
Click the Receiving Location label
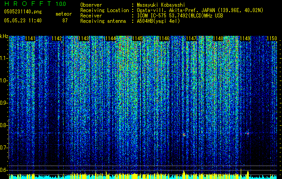pyautogui.click(x=104, y=10)
